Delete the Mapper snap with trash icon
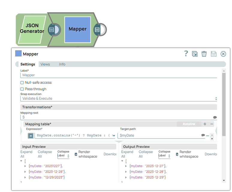Screen dimensions: 232x192 [204, 54]
